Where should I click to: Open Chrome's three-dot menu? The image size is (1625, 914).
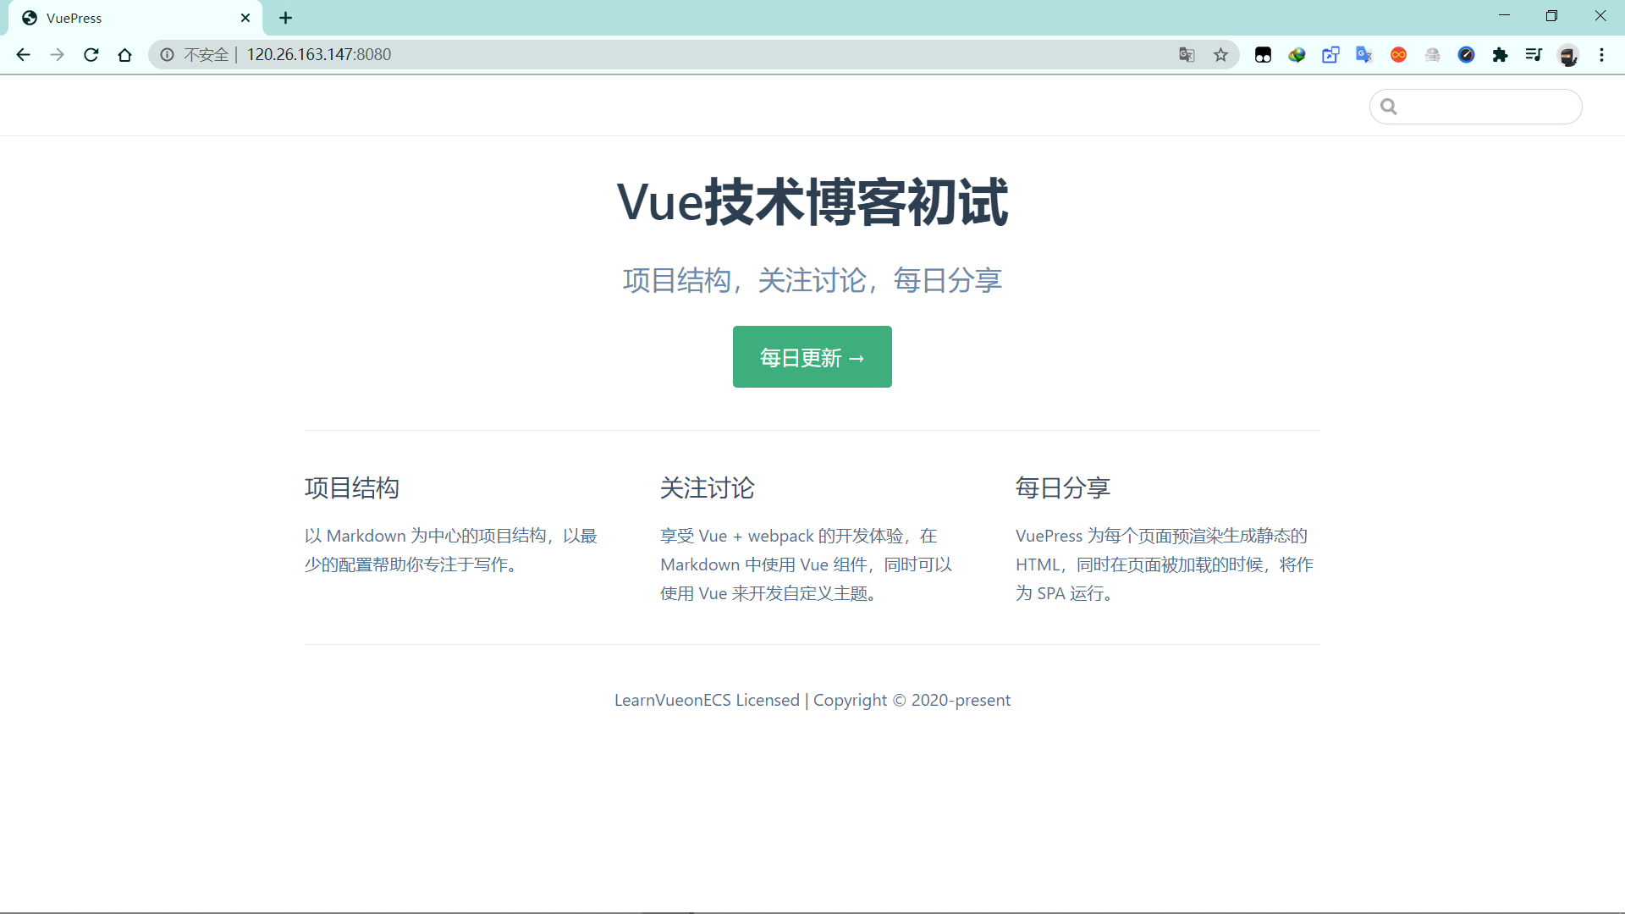pyautogui.click(x=1601, y=55)
